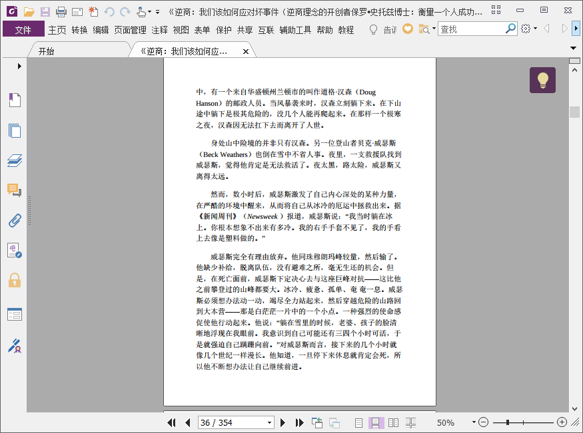Image resolution: width=583 pixels, height=433 pixels.
Task: Go to the last page
Action: pyautogui.click(x=299, y=422)
